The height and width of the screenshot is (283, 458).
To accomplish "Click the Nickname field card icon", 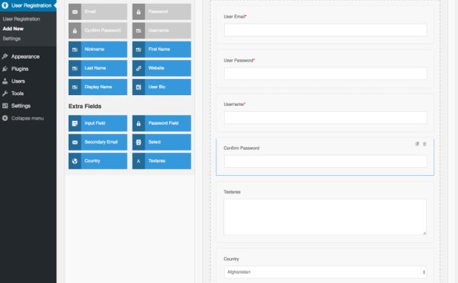I will point(75,49).
